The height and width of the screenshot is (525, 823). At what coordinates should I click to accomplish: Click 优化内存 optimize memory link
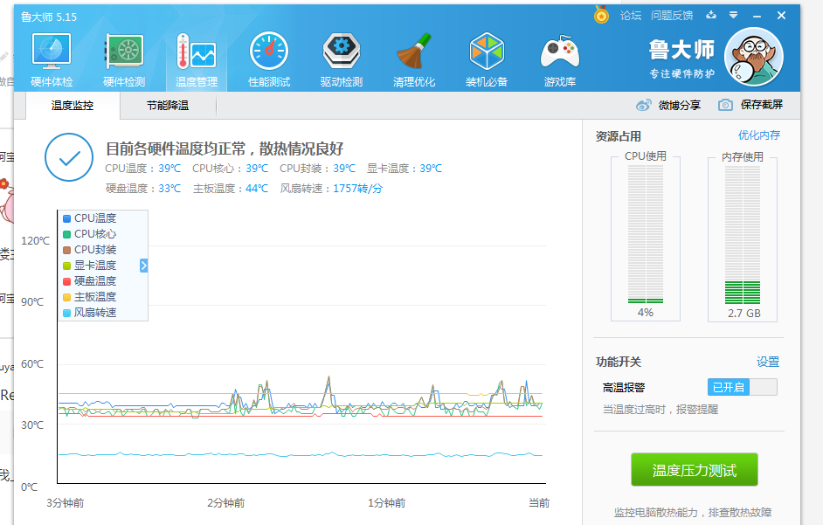759,135
